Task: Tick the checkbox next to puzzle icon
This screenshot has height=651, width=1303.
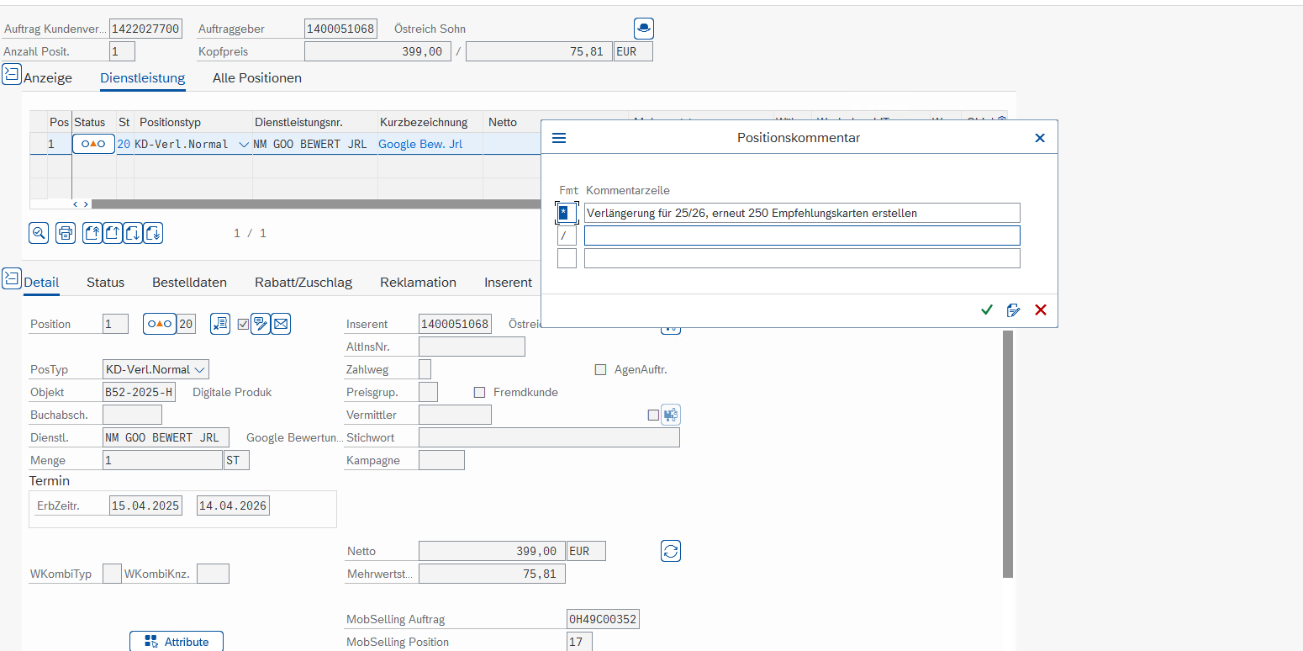Action: point(653,415)
